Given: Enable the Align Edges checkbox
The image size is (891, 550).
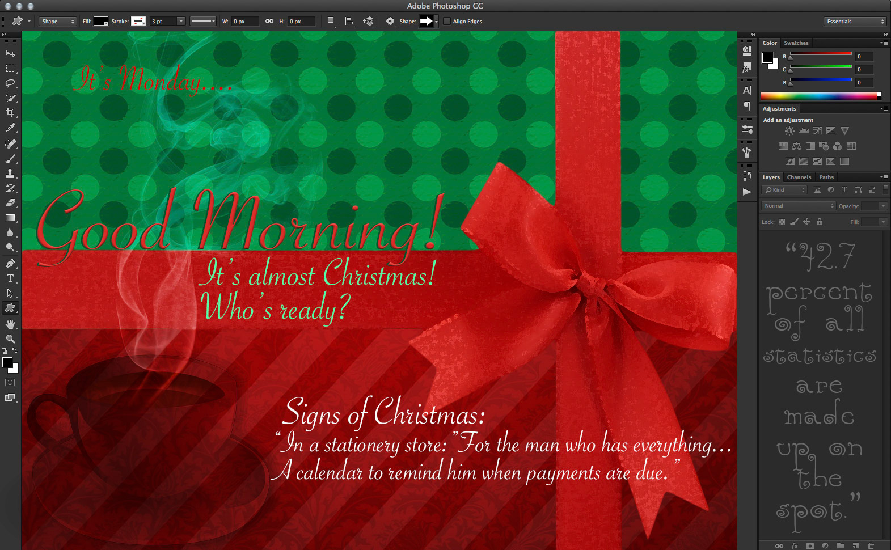Looking at the screenshot, I should click(447, 22).
